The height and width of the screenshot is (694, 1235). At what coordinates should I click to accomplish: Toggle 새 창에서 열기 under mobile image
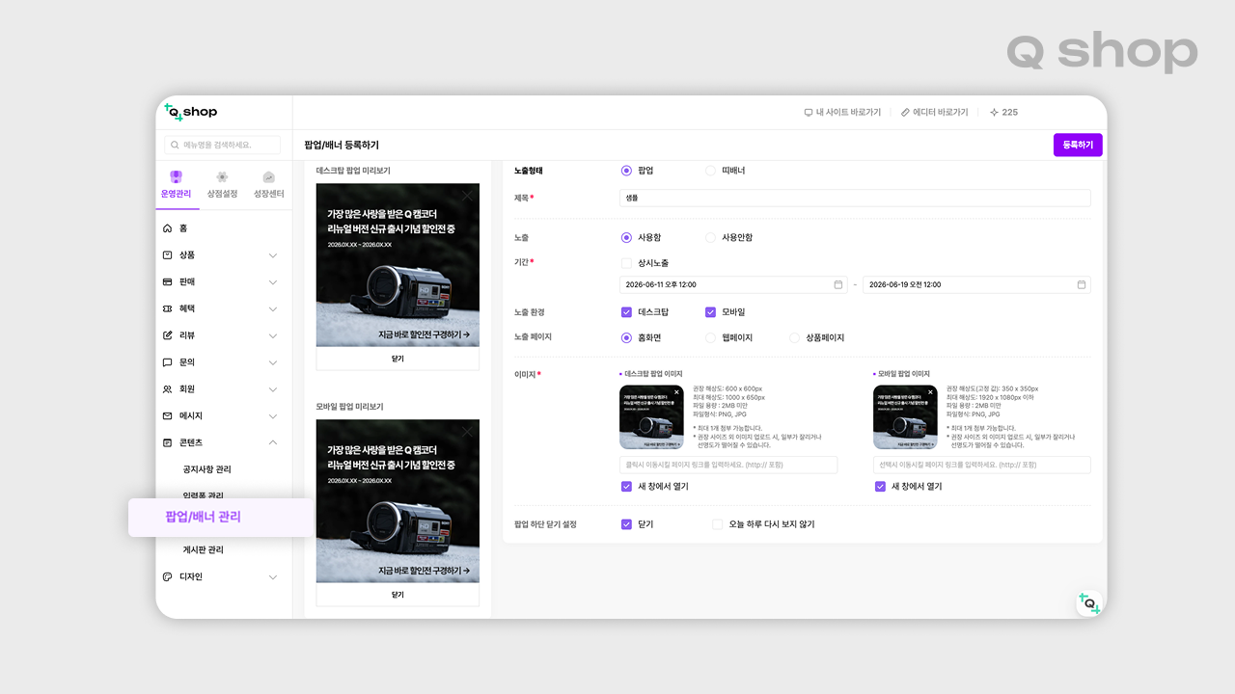tap(880, 487)
